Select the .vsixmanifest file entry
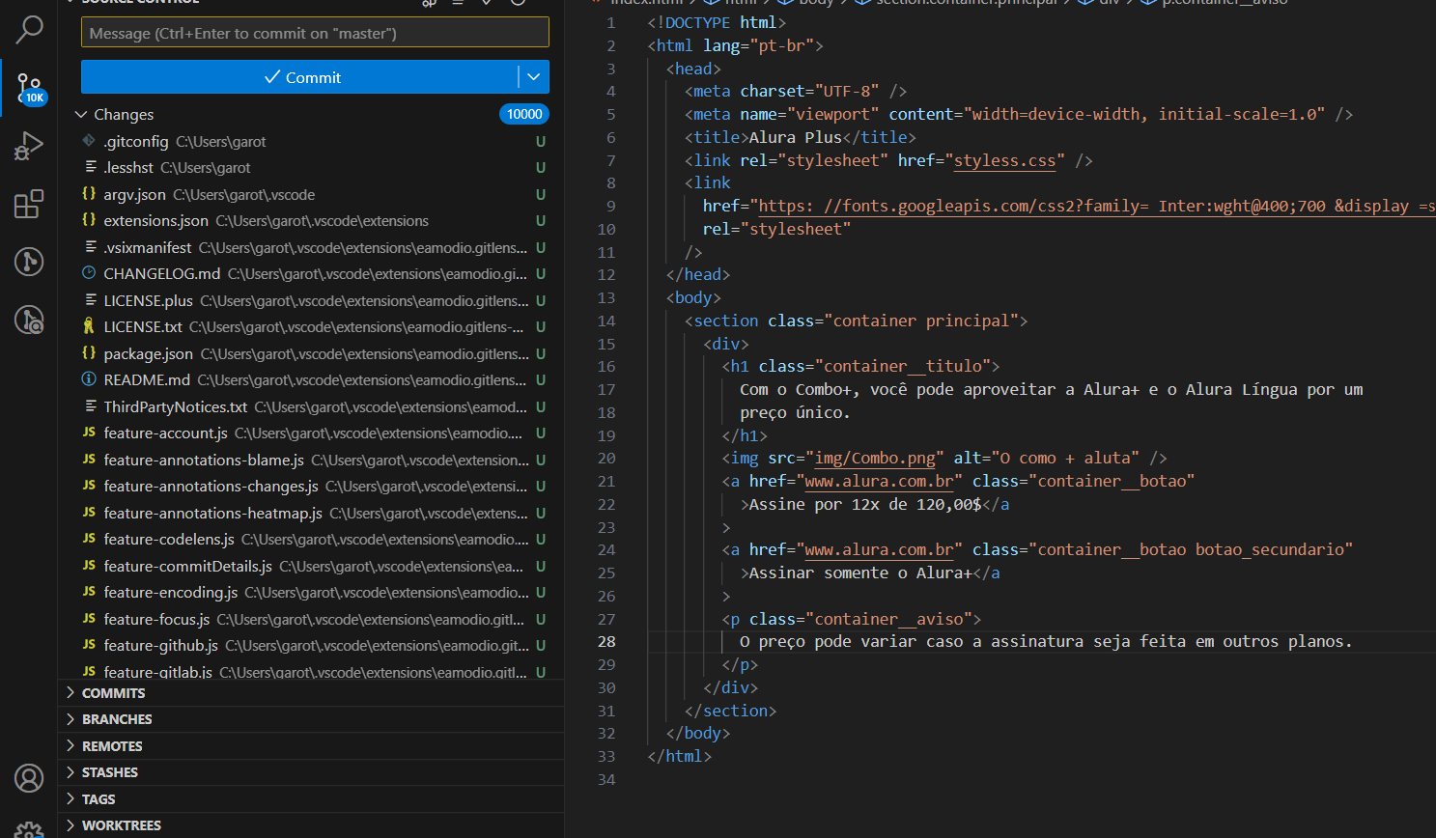 (x=311, y=247)
